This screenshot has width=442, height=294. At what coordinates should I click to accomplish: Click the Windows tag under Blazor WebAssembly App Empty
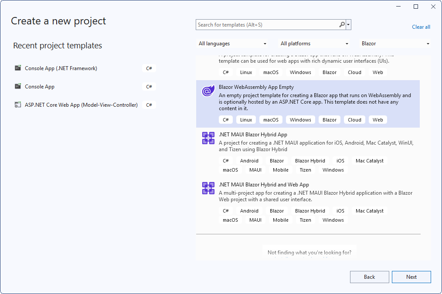(x=300, y=119)
